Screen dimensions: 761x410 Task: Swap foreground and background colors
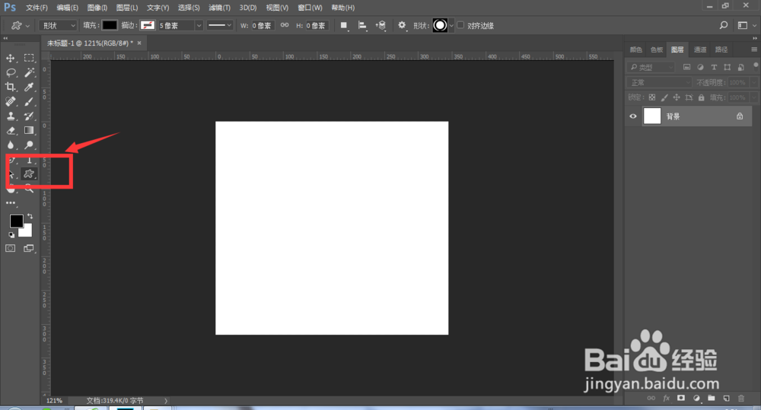(x=30, y=216)
